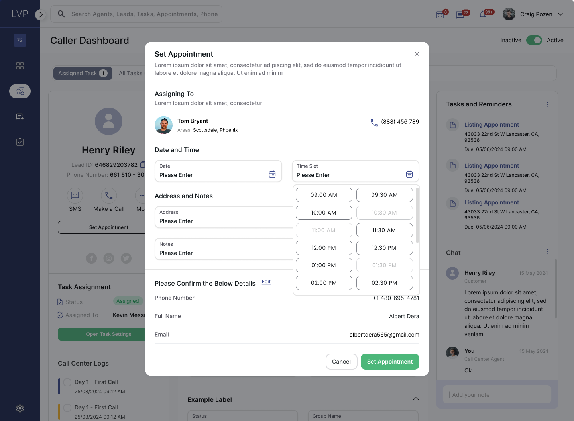Open the task transfer list icon in the sidebar
Screen dimensions: 574x421
(20, 117)
